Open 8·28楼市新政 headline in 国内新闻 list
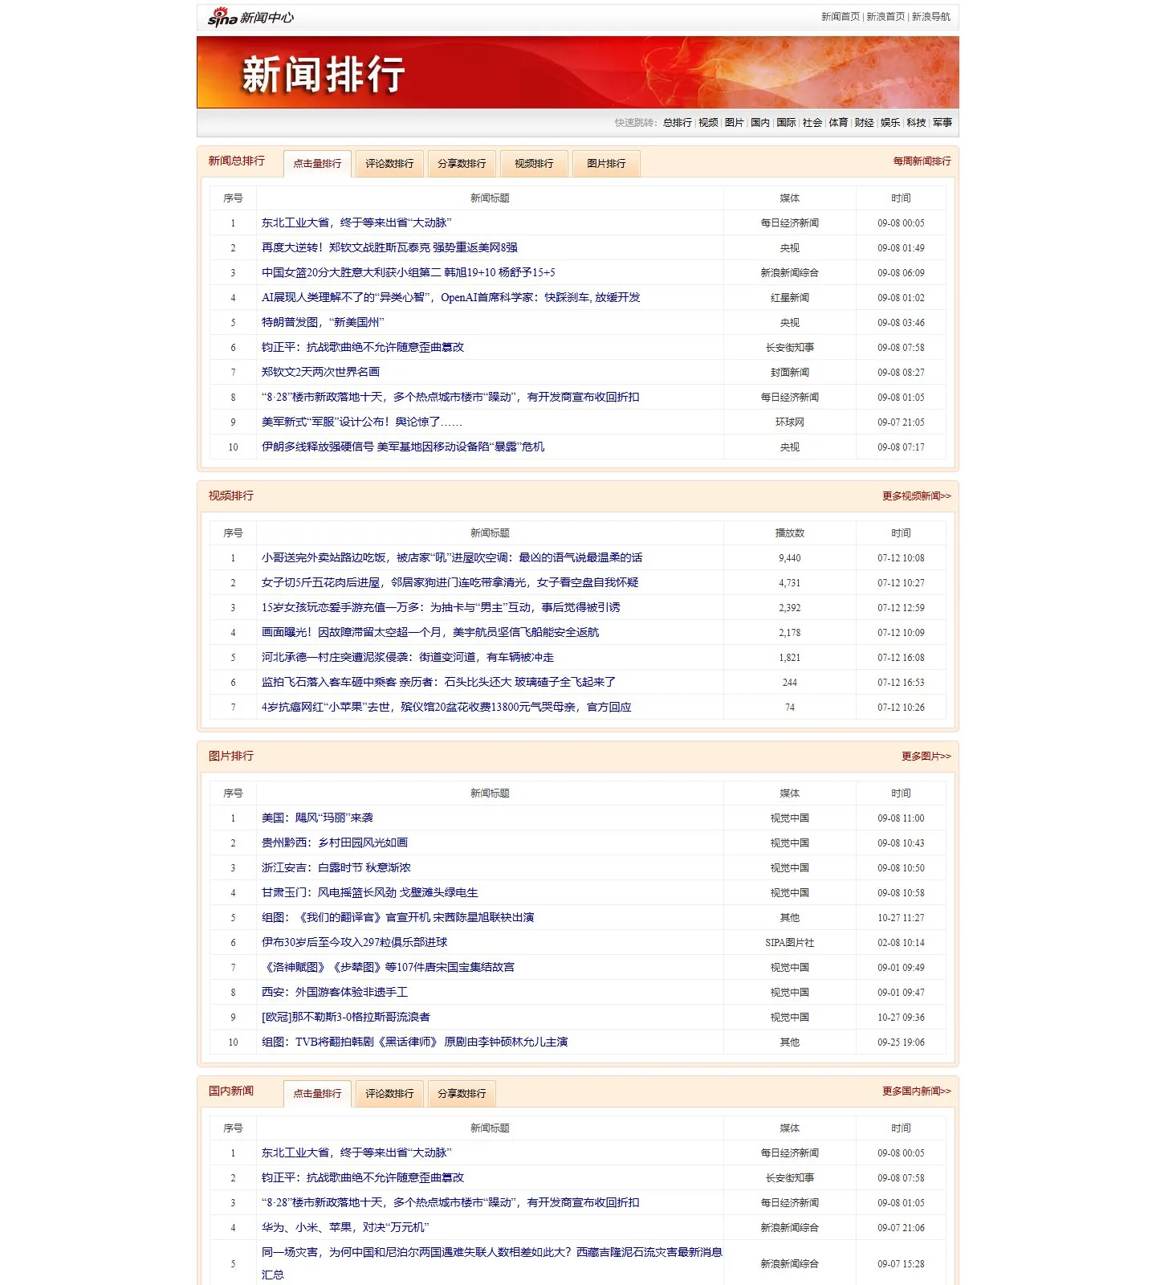This screenshot has width=1156, height=1285. pyautogui.click(x=450, y=1202)
